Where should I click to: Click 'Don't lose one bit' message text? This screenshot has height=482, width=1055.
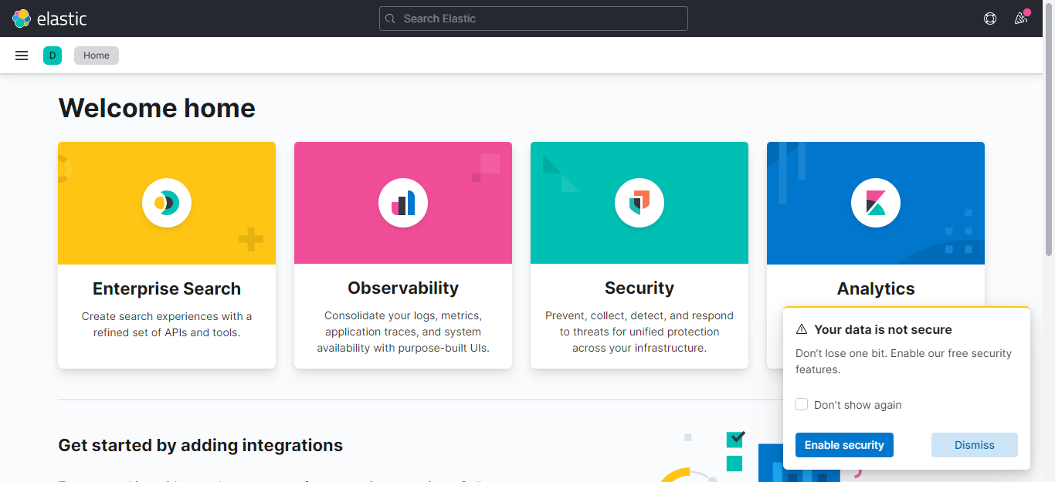(904, 361)
